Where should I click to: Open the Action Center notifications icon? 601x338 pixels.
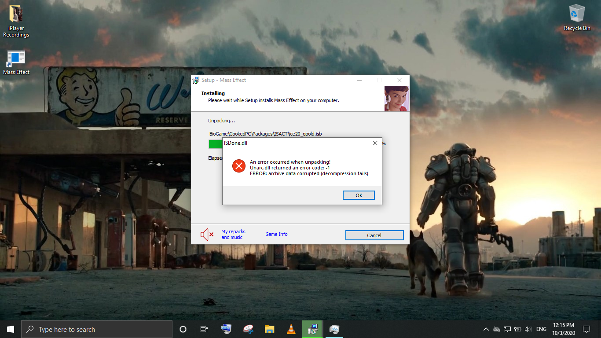586,329
